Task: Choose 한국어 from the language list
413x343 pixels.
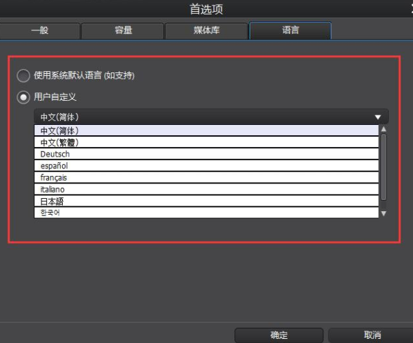Action: (x=206, y=213)
